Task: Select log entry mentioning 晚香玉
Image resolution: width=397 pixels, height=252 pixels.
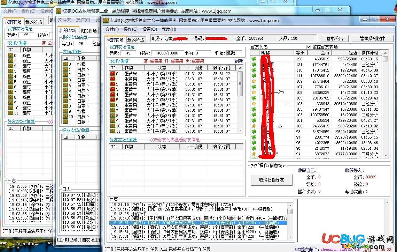Action: coord(198,209)
